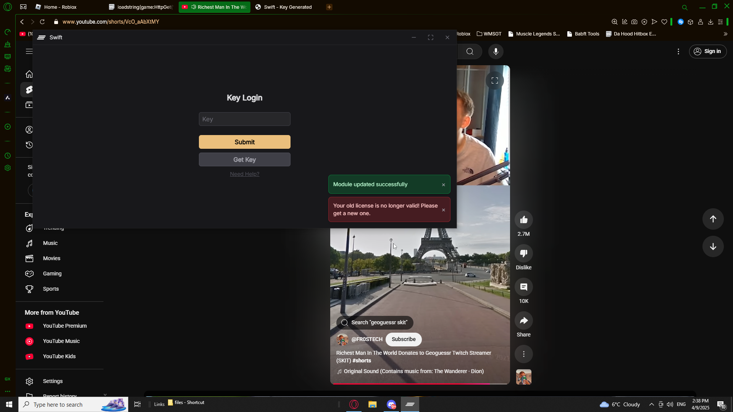Submit the key in Swift login

click(x=245, y=142)
